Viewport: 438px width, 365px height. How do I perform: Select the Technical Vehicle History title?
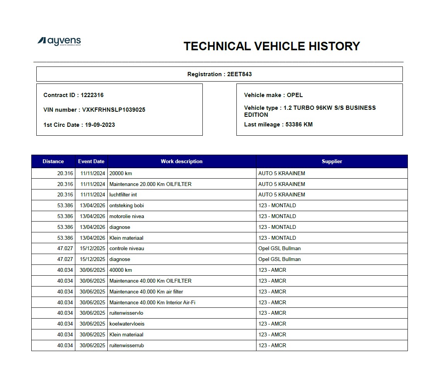coord(272,46)
